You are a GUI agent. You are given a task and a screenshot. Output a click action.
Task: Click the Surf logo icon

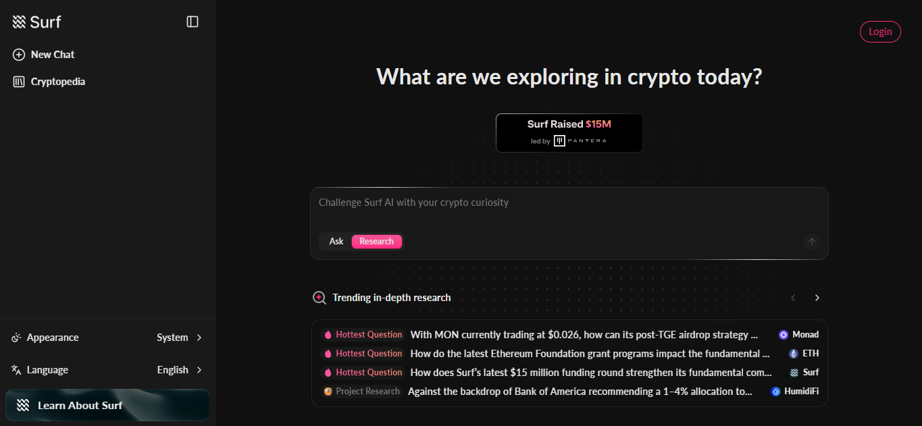(x=19, y=22)
